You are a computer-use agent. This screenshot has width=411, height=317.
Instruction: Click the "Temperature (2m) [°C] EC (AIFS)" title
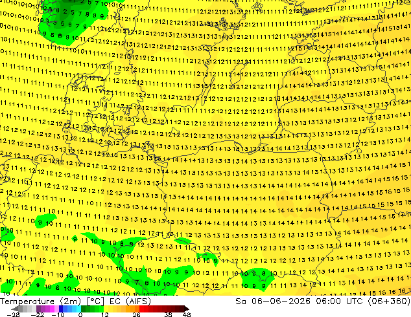point(75,301)
